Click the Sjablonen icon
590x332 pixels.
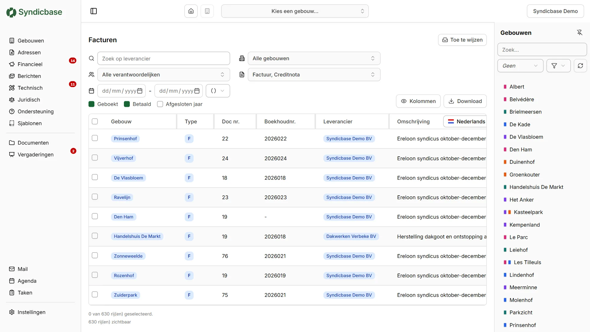12,123
